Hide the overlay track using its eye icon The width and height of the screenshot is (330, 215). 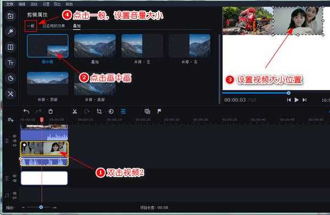(x=14, y=136)
